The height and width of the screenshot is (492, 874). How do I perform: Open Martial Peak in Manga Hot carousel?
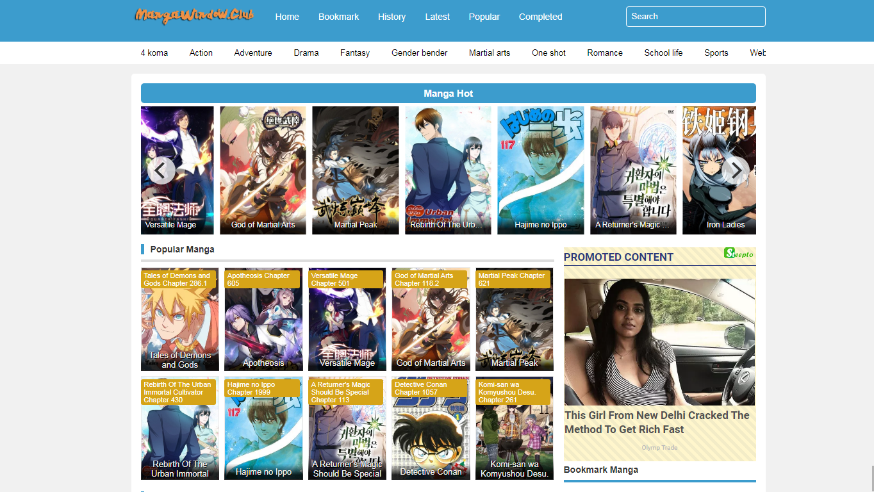coord(356,170)
